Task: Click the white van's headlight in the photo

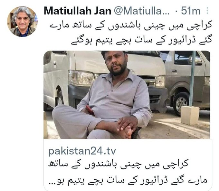Action: tap(82, 78)
